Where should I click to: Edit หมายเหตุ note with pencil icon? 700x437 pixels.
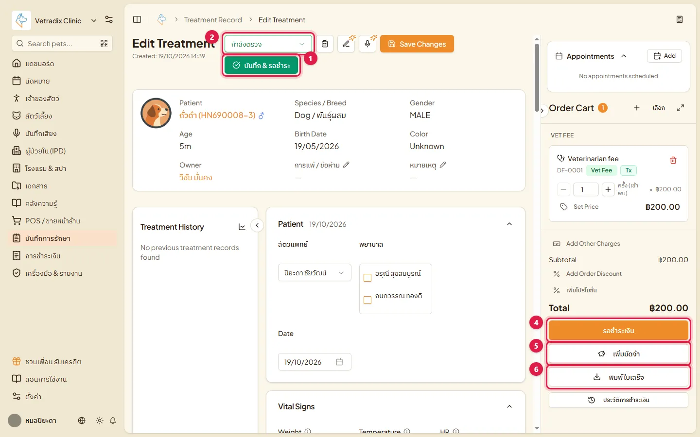443,165
